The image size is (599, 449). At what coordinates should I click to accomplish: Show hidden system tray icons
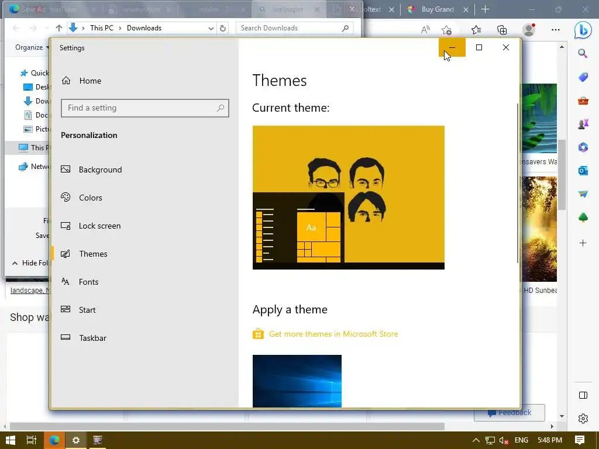[x=476, y=440]
